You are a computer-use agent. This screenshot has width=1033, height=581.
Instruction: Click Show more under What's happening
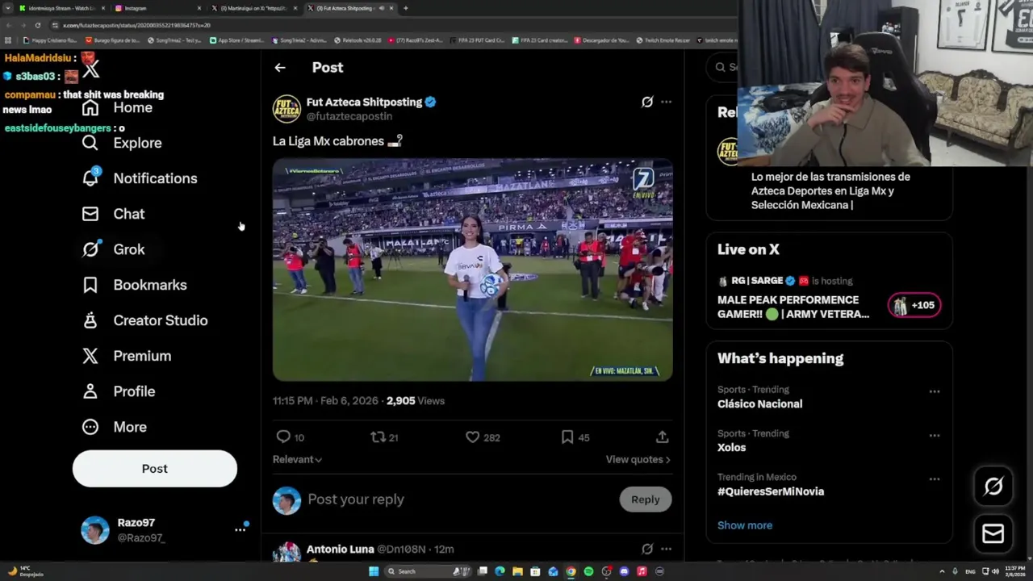(x=745, y=525)
